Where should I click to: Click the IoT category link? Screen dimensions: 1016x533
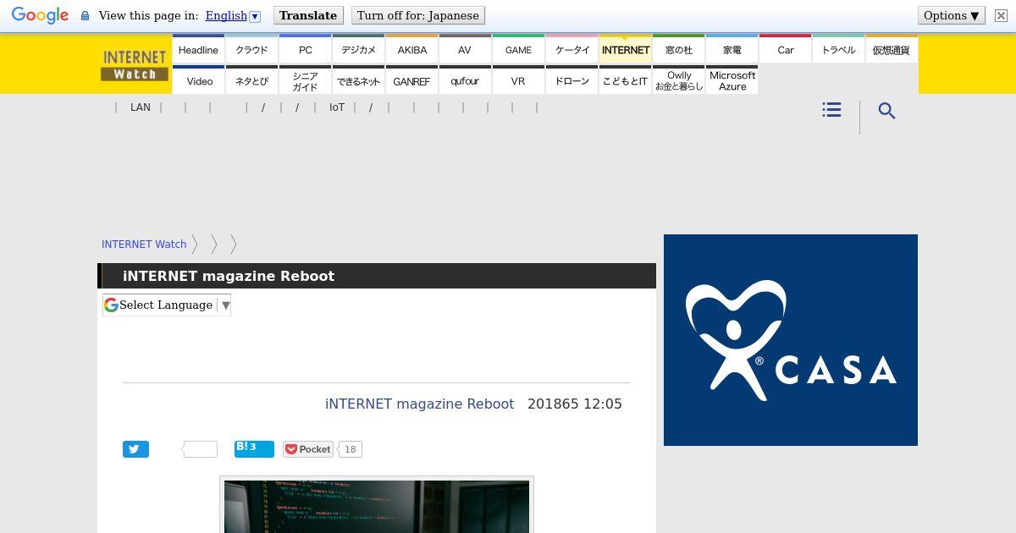[337, 107]
